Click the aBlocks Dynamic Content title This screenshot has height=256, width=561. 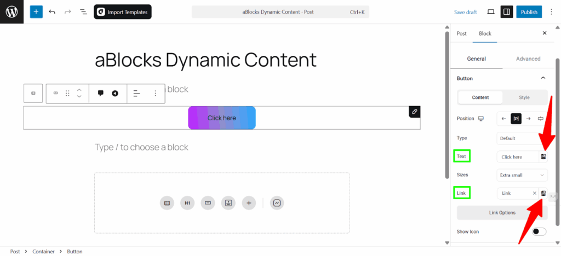pos(206,60)
